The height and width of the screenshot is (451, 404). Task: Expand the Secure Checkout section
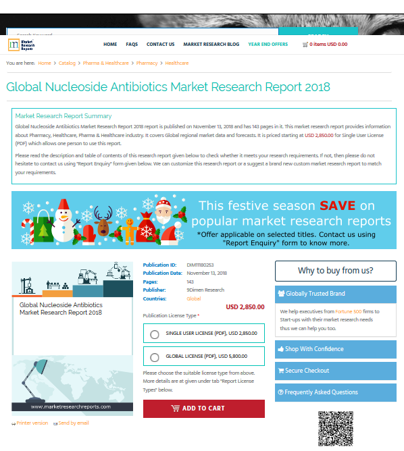(x=336, y=371)
